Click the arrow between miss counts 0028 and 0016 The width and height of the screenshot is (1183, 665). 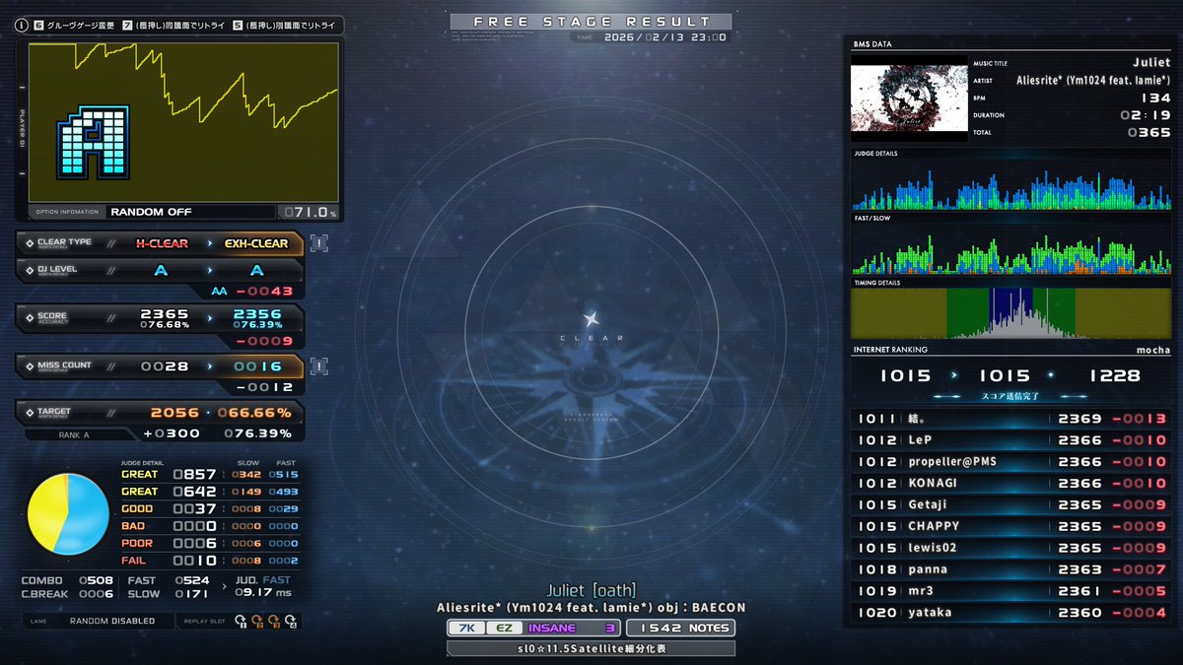pyautogui.click(x=209, y=366)
